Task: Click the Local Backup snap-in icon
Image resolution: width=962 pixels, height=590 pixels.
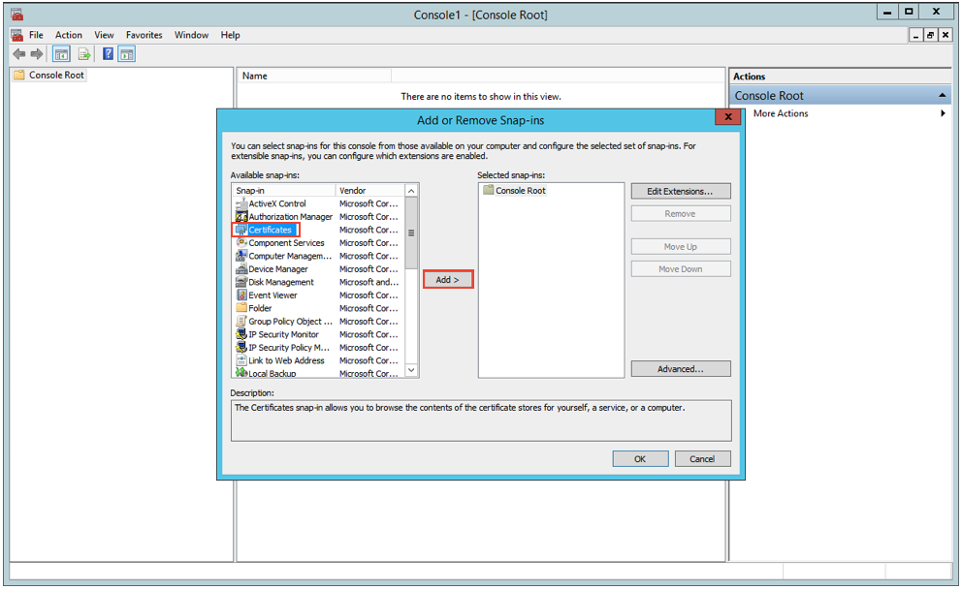Action: coord(241,372)
